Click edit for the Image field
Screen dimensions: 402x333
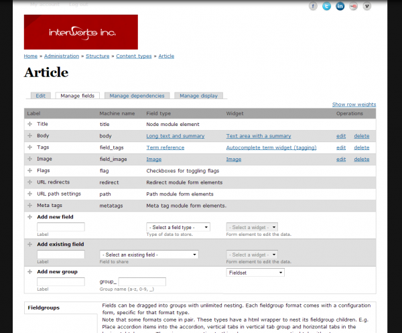pyautogui.click(x=341, y=159)
